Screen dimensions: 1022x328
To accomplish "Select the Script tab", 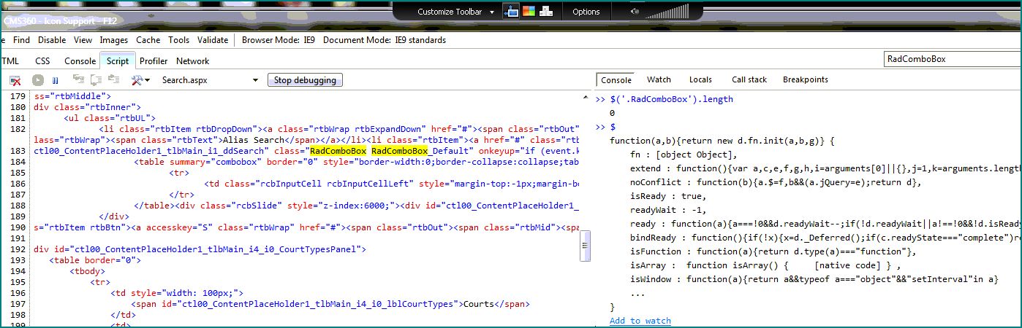I will click(118, 61).
